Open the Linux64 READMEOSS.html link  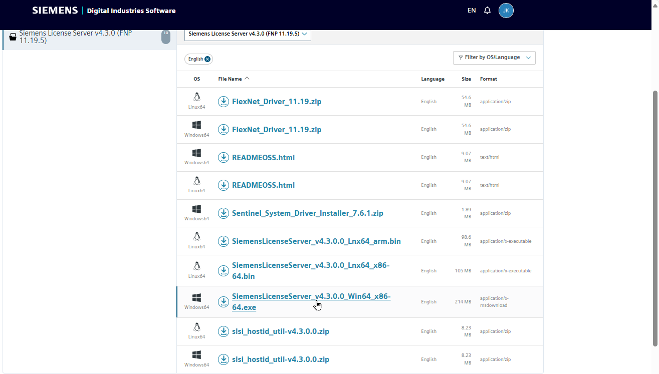coord(263,185)
